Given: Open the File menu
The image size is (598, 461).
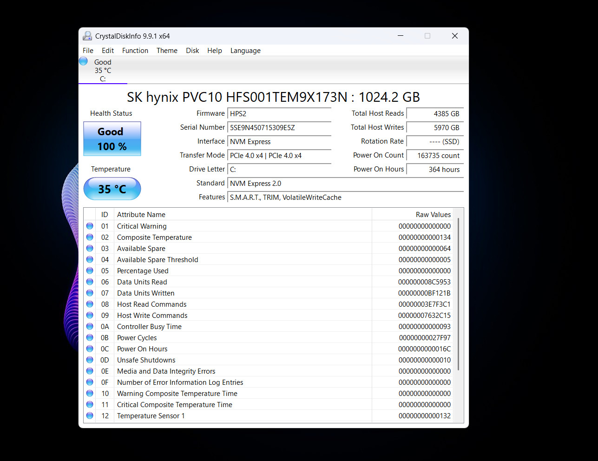Looking at the screenshot, I should pyautogui.click(x=88, y=51).
